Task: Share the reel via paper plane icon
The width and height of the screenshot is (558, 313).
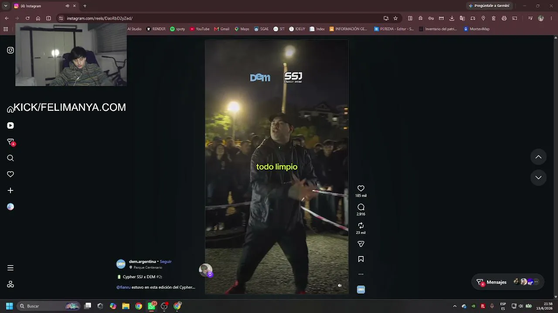Action: pos(361,244)
